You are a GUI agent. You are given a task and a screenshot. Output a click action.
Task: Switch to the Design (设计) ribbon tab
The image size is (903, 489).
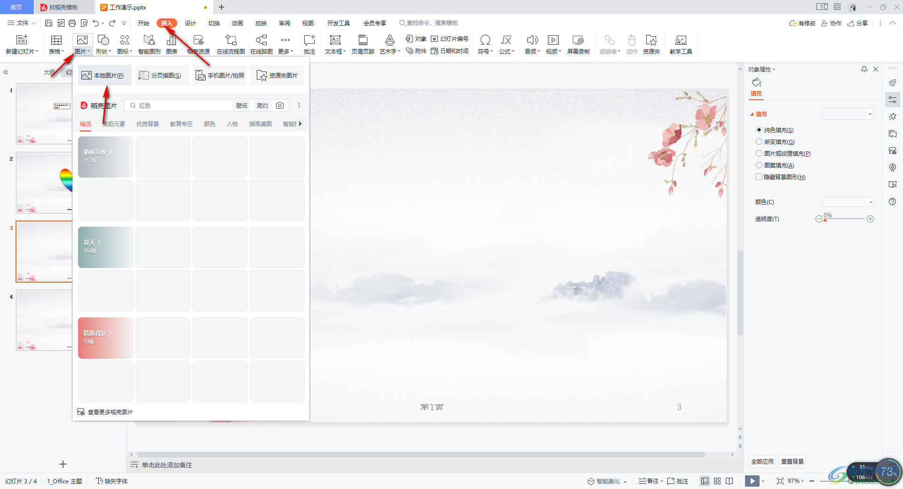pos(190,23)
